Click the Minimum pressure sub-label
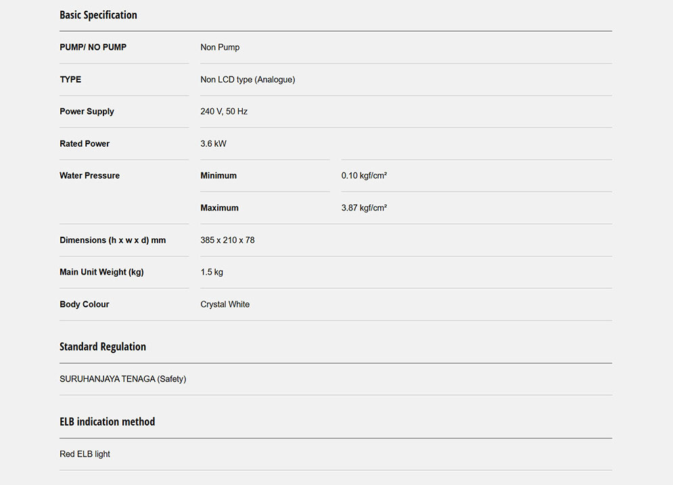Viewport: 673px width, 485px height. tap(218, 176)
